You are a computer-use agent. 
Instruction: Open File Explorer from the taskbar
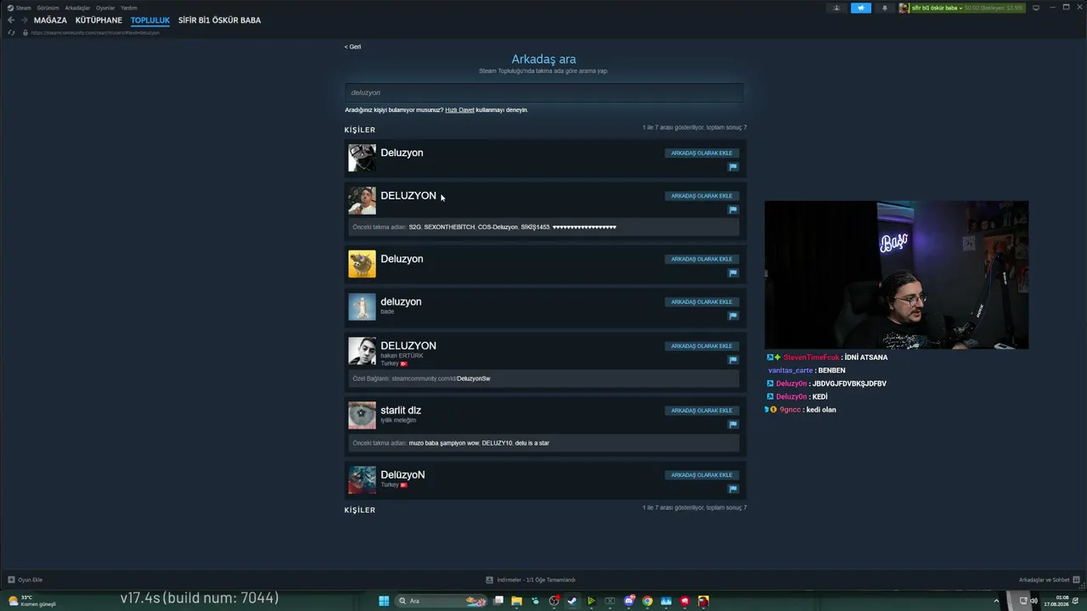point(516,601)
